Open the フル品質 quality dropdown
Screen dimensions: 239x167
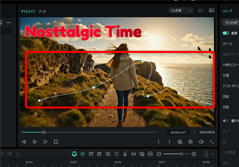point(180,10)
